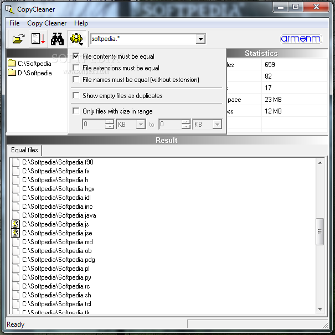Click the 12 MB statistics value
Image resolution: width=335 pixels, height=335 pixels.
(273, 111)
